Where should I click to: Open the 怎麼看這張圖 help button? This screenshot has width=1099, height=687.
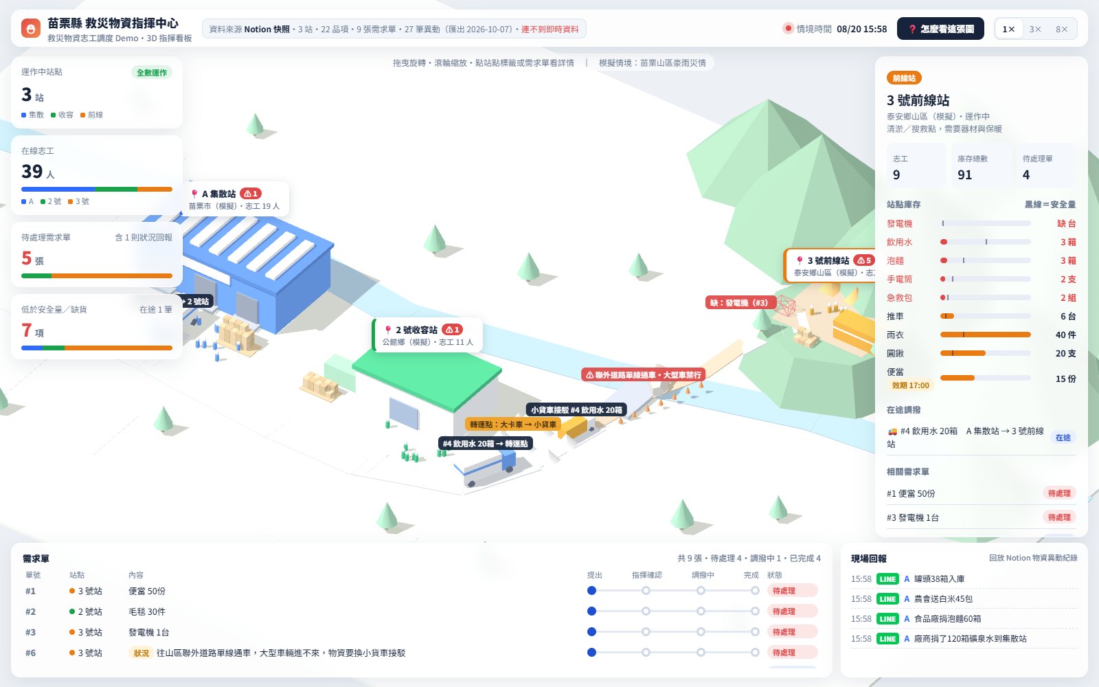(x=940, y=29)
